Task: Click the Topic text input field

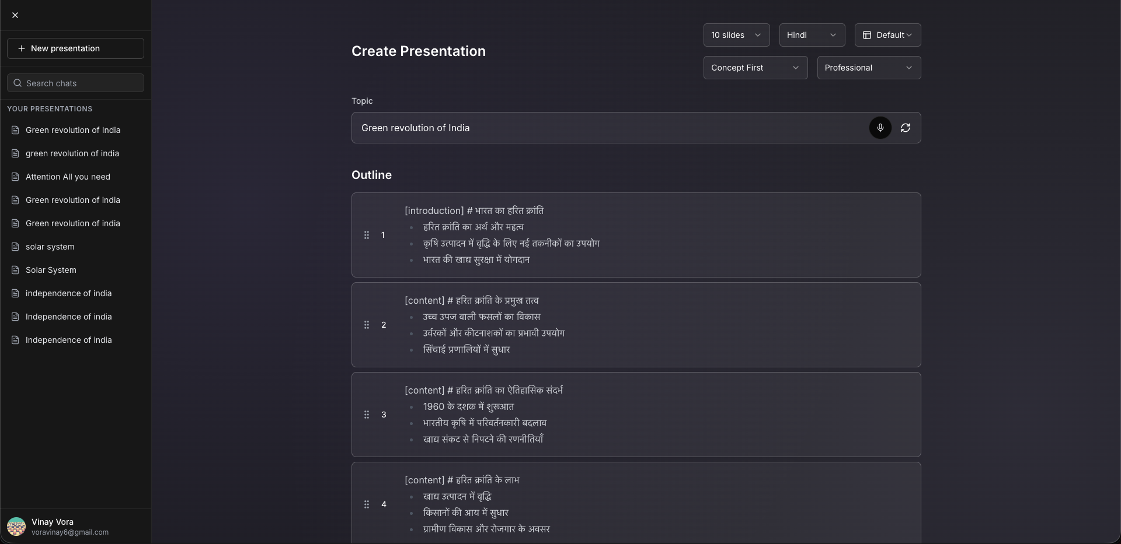Action: point(607,128)
